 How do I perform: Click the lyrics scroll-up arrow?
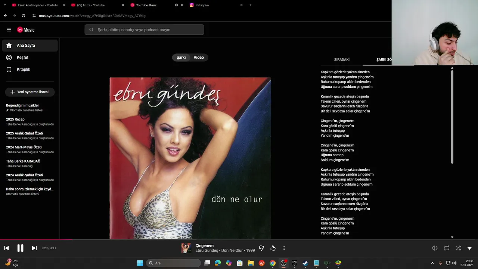click(452, 68)
